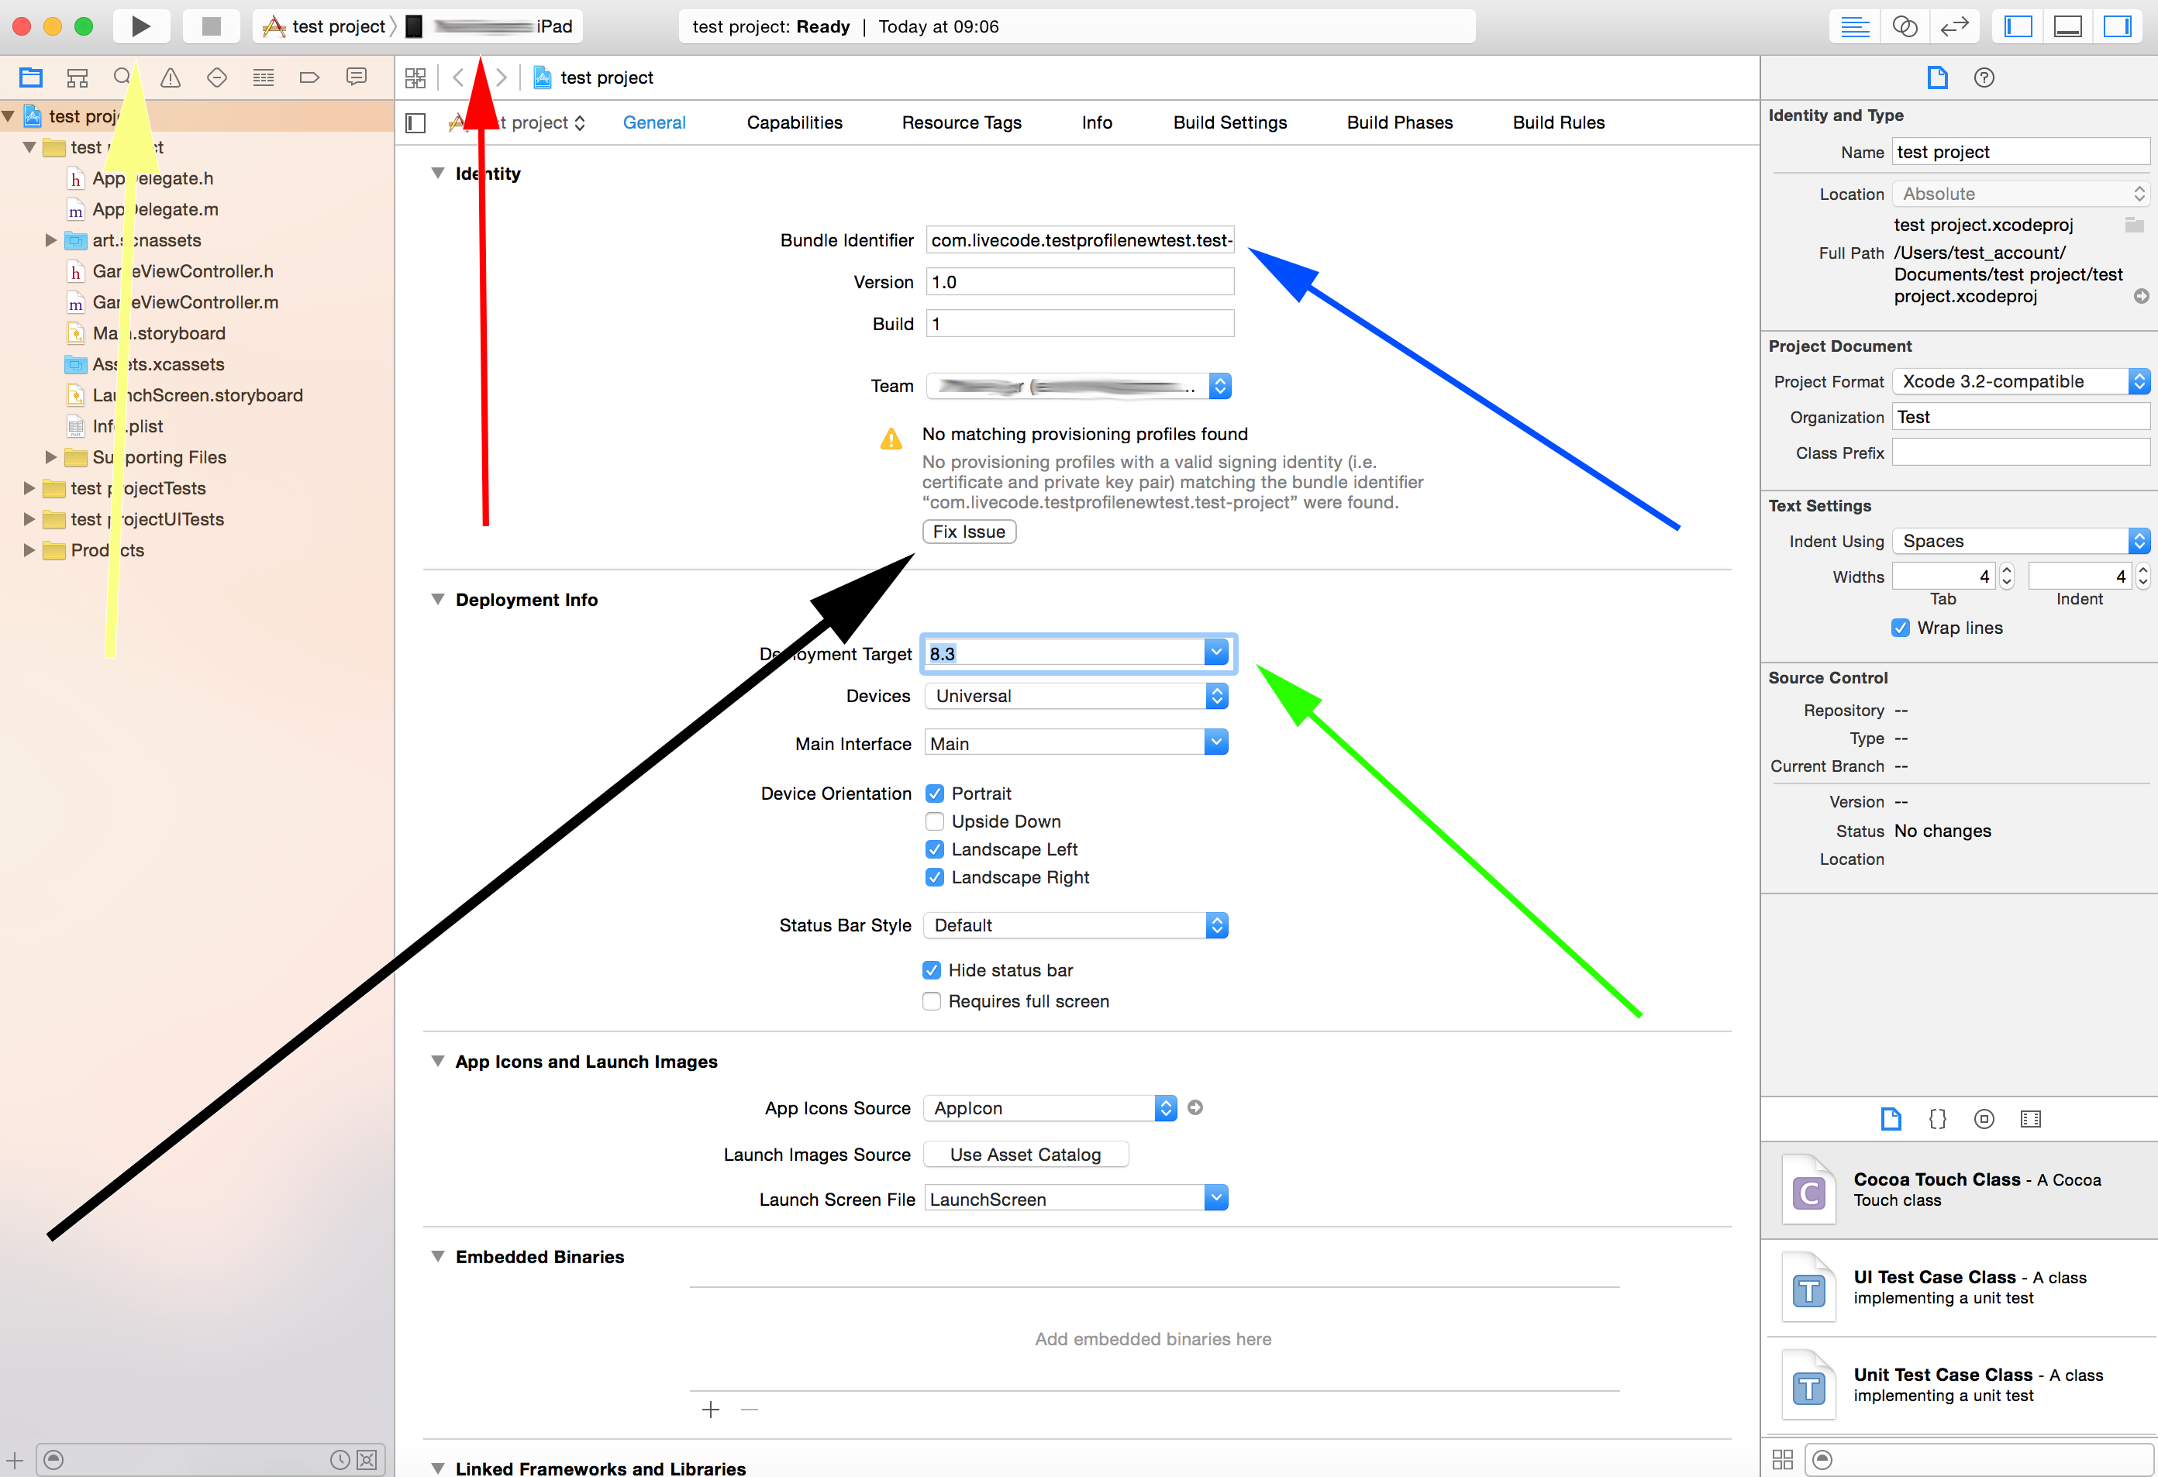Screen dimensions: 2158x1477
Task: Switch to the Build Settings tab
Action: click(x=1229, y=122)
